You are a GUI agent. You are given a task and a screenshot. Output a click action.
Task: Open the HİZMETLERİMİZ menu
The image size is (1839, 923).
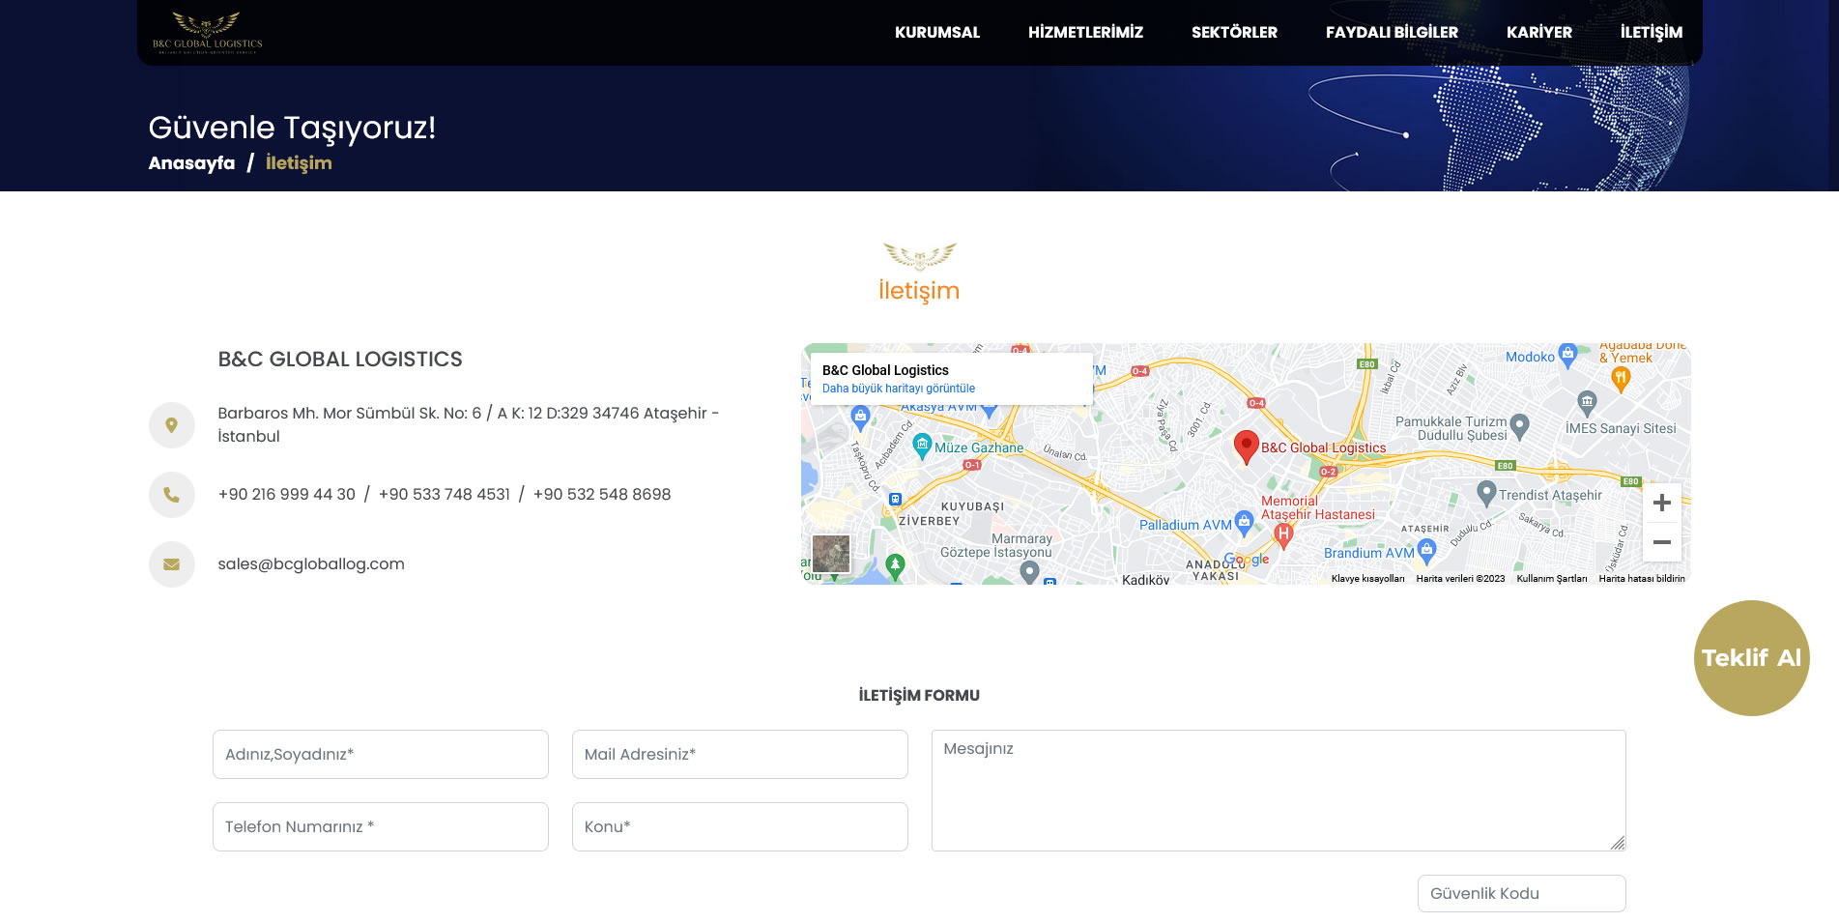pyautogui.click(x=1085, y=32)
